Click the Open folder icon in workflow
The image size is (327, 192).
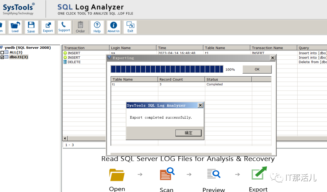117,174
